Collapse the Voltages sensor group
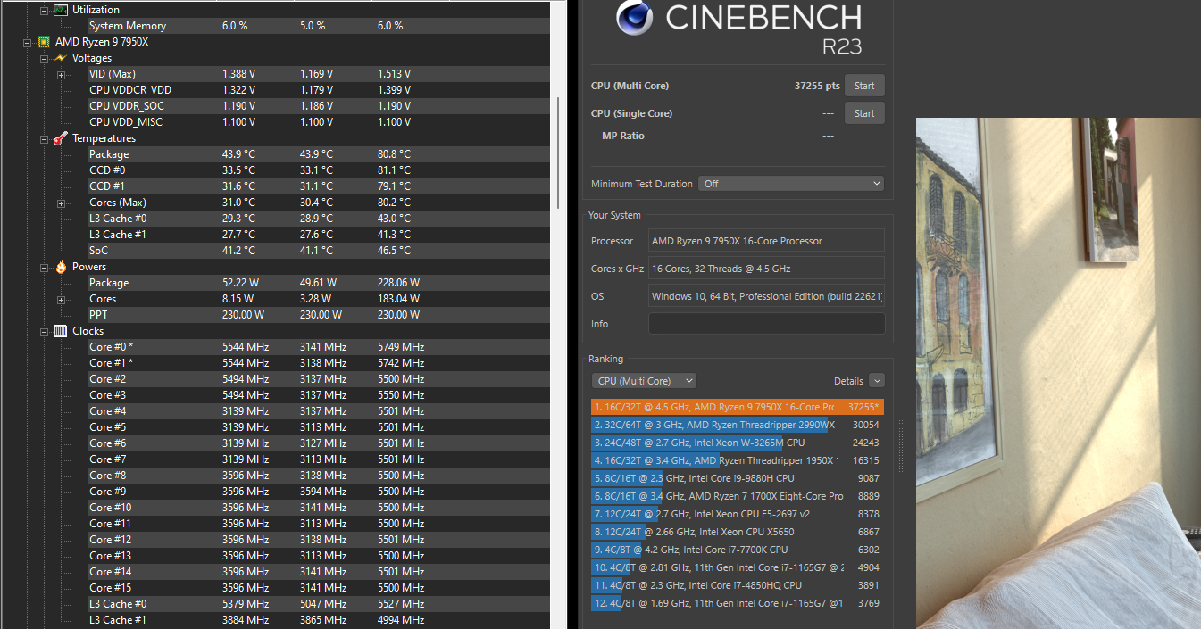The image size is (1201, 629). pos(43,57)
